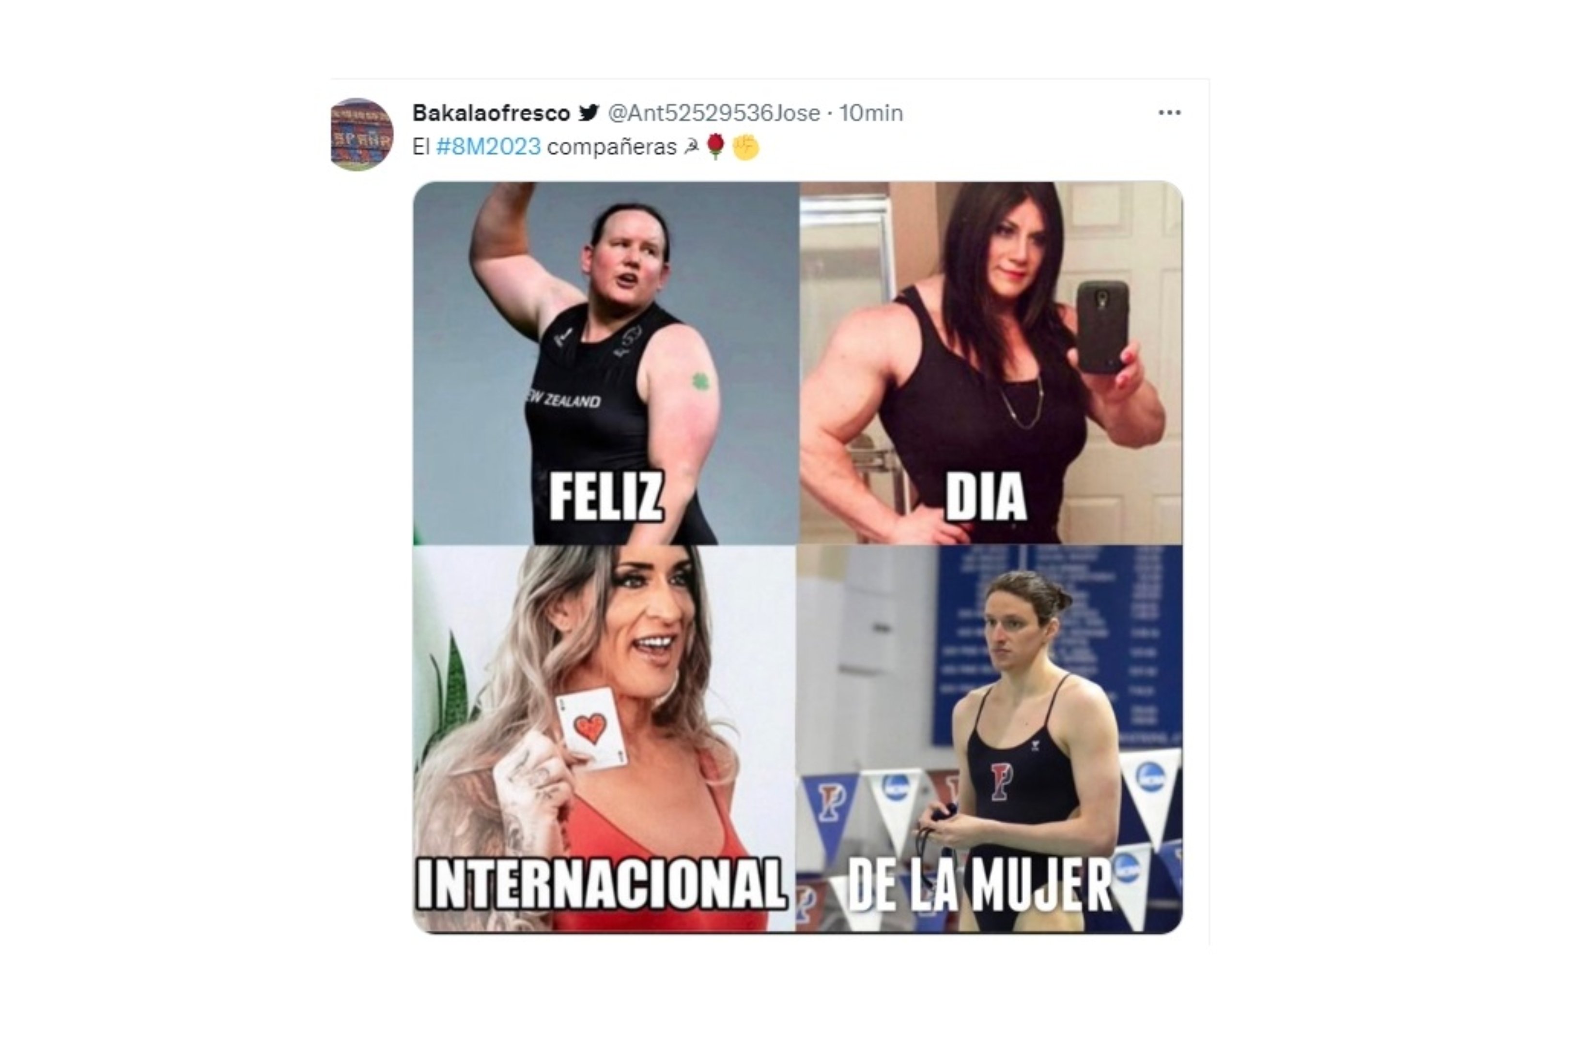Open the #8M2023 hashtag link
The height and width of the screenshot is (1048, 1581).
coord(488,147)
